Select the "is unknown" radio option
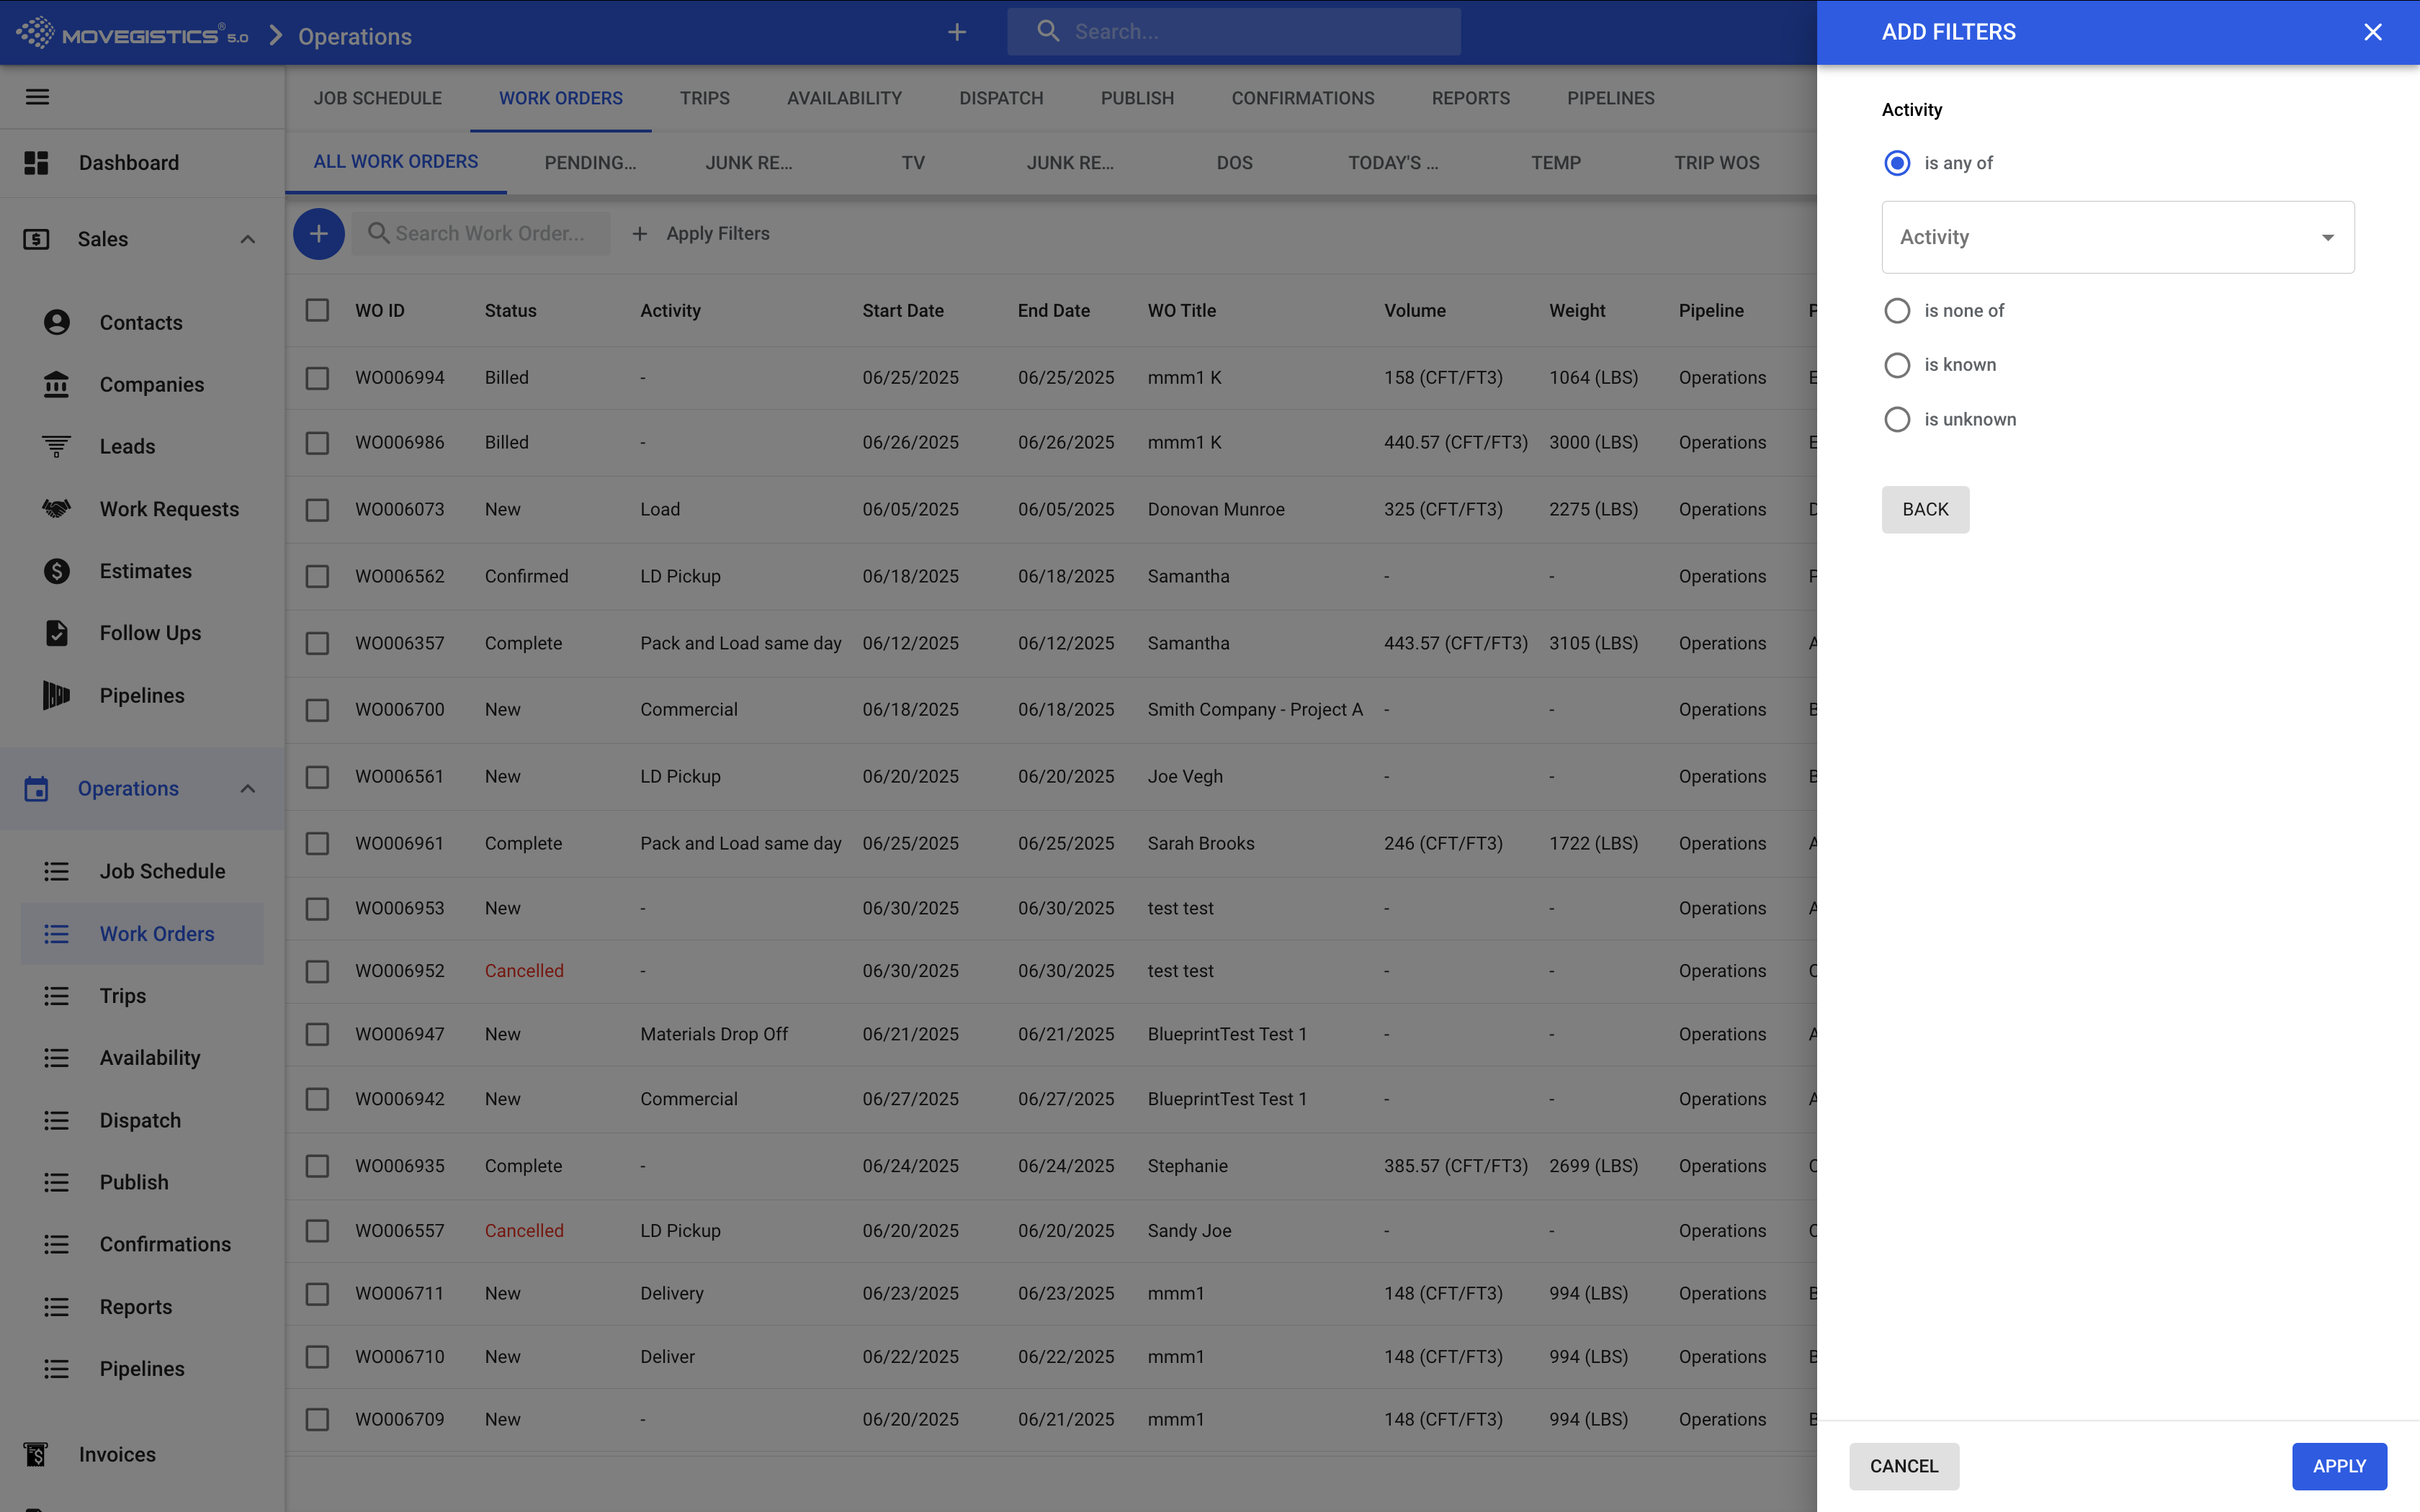Image resolution: width=2420 pixels, height=1512 pixels. 1896,419
